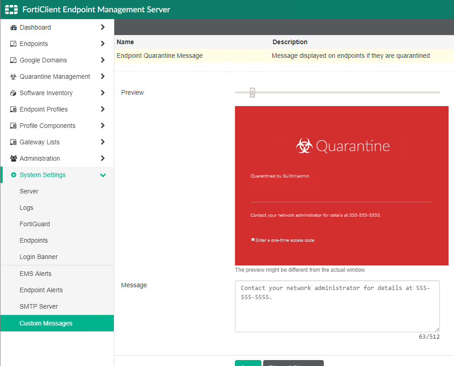454x366 pixels.
Task: Select the 'Endpoint Quarantine Message' row name
Action: coord(159,56)
